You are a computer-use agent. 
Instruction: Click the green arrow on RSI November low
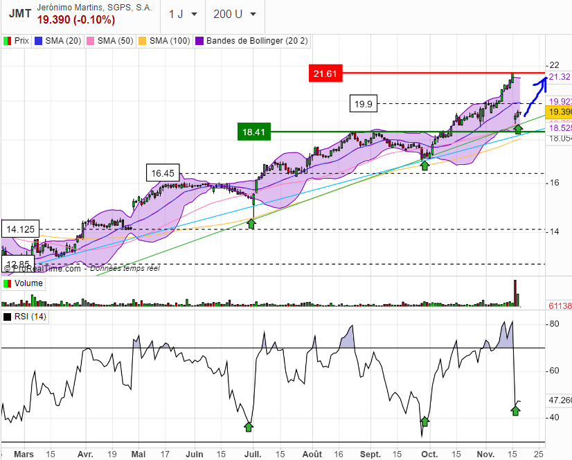[x=515, y=410]
